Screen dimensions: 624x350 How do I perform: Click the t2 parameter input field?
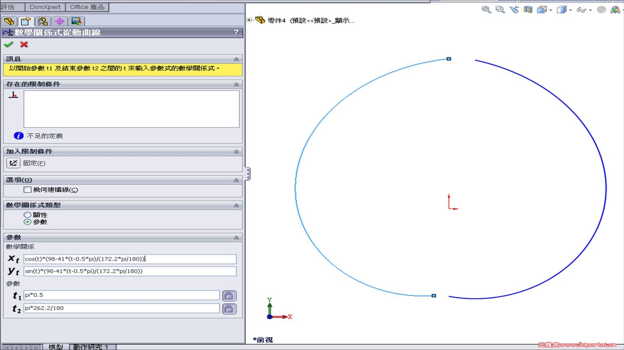(x=122, y=308)
